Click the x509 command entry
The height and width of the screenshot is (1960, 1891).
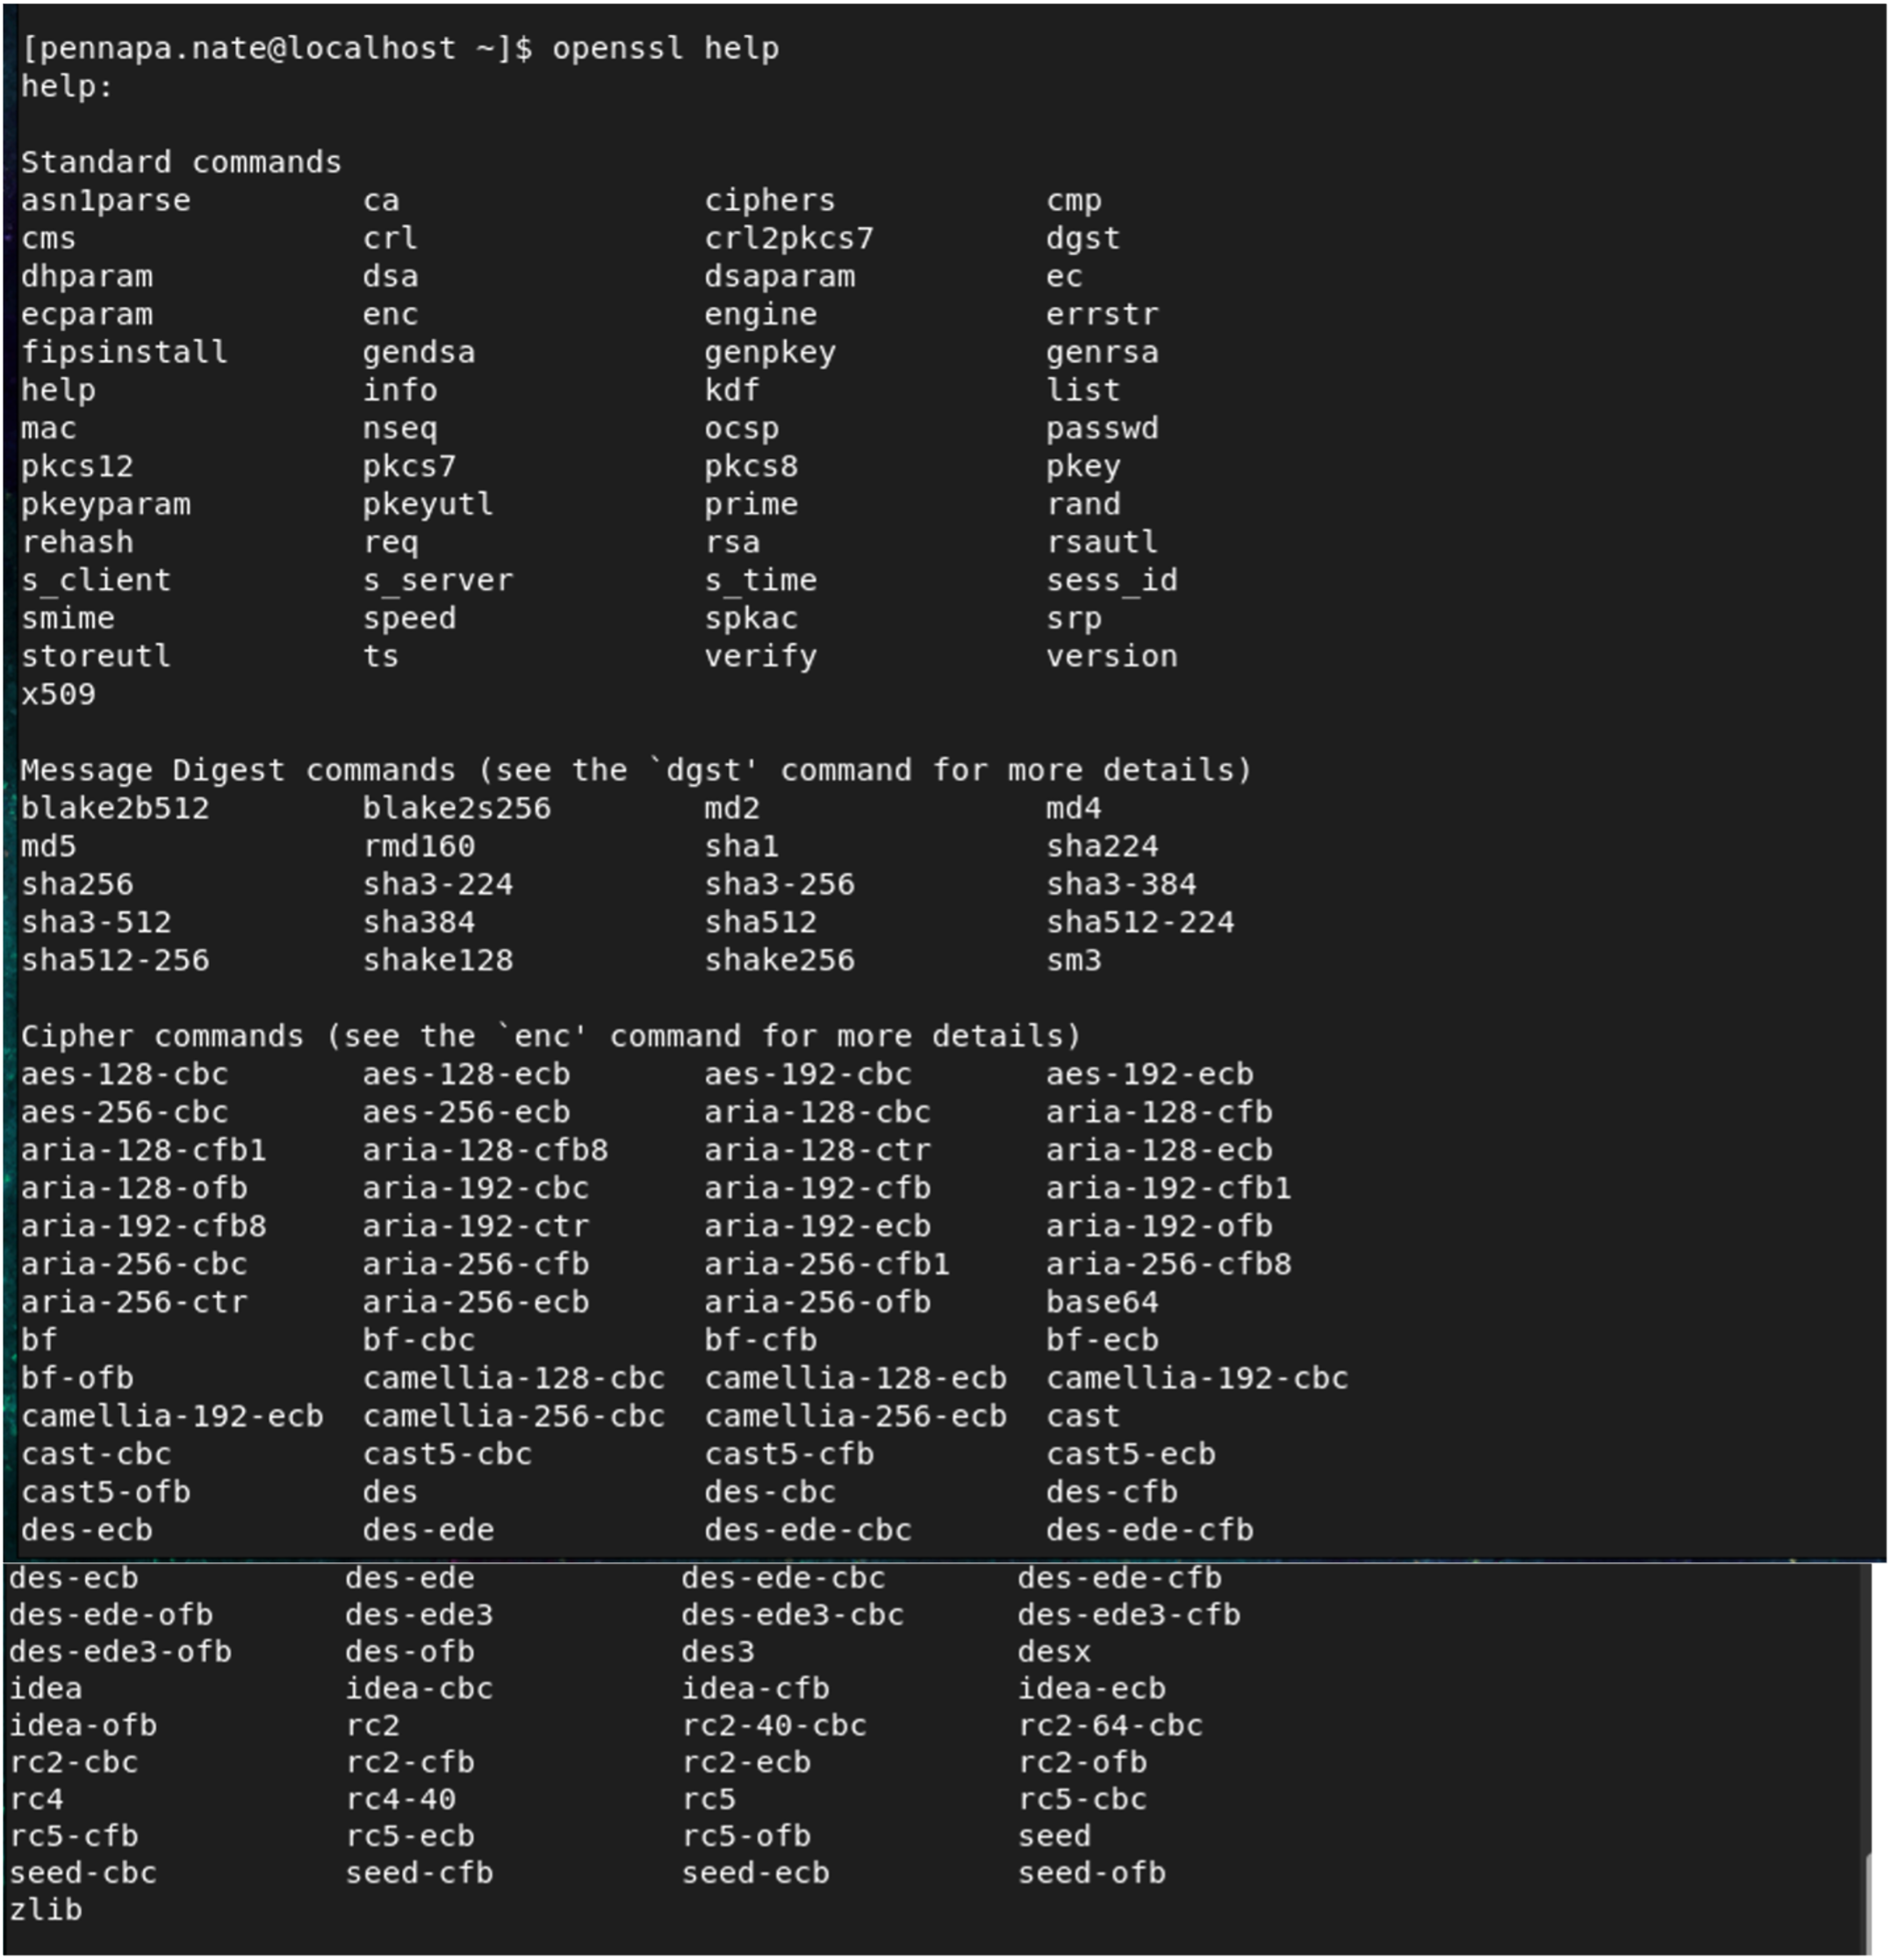[x=60, y=693]
